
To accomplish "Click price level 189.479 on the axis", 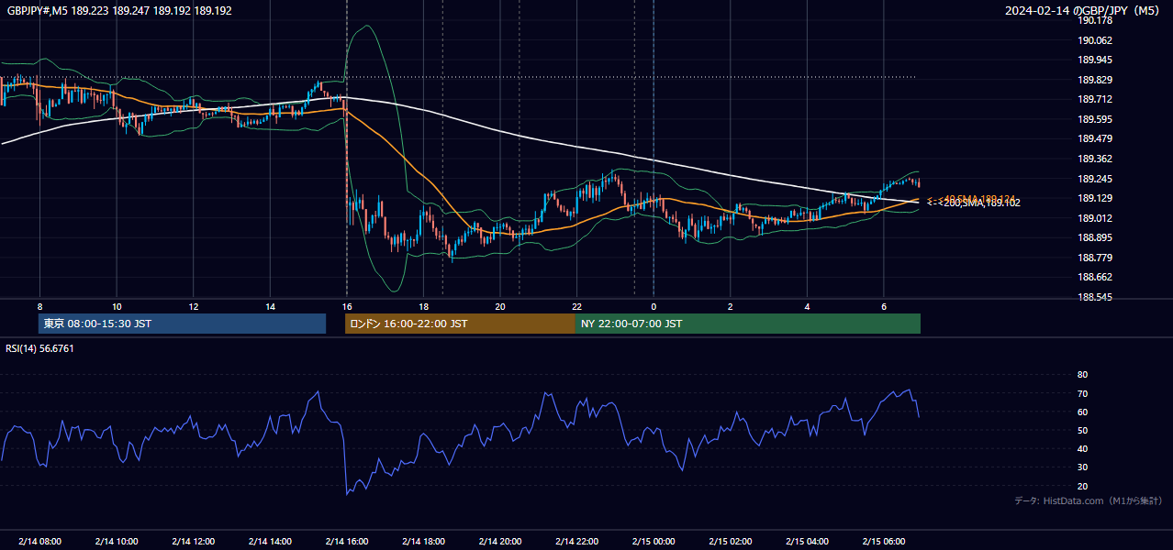I will 1094,138.
